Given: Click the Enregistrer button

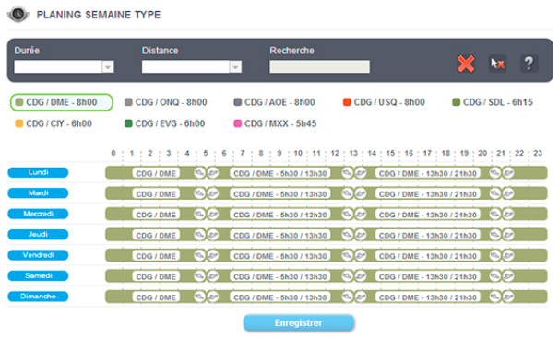Looking at the screenshot, I should pyautogui.click(x=299, y=322).
